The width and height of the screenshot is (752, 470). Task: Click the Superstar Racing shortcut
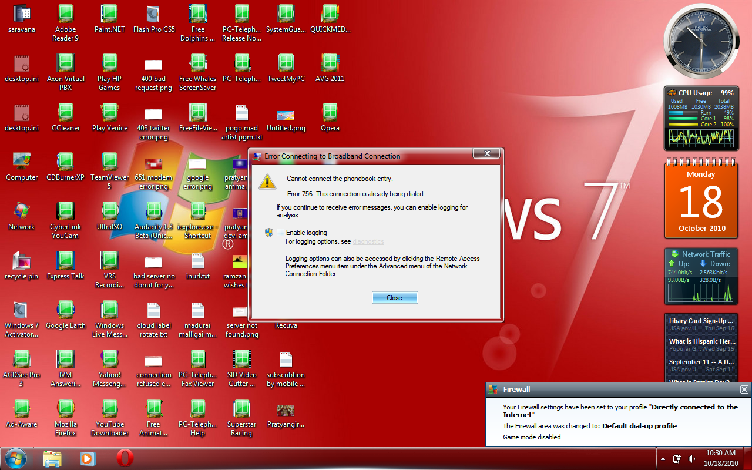click(241, 418)
